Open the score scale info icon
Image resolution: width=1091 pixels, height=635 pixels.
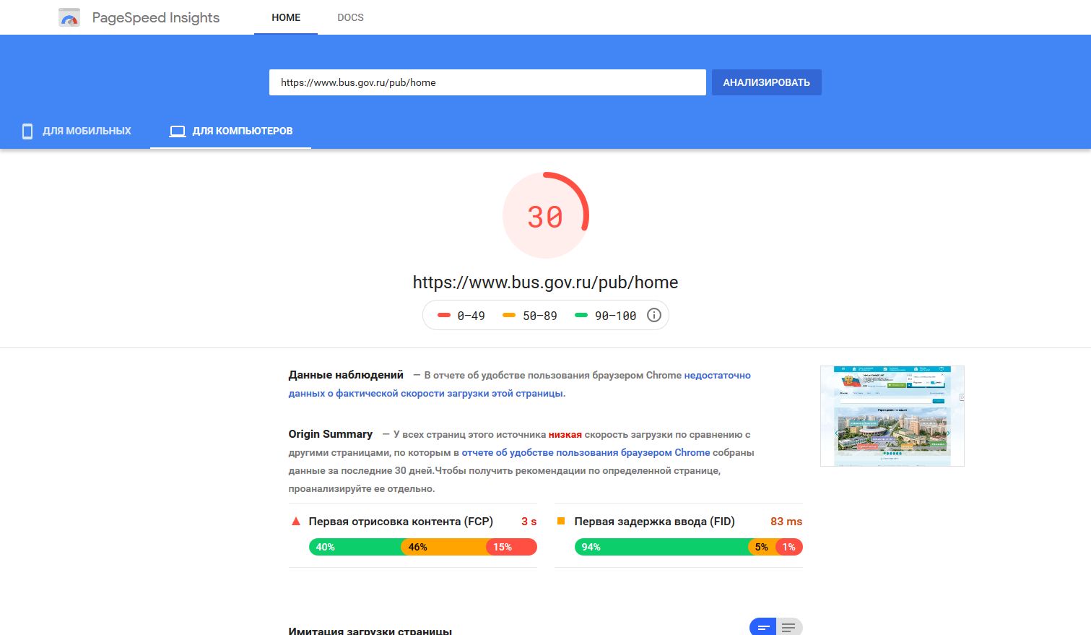pyautogui.click(x=654, y=315)
